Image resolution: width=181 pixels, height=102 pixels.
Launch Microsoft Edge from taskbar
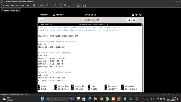click(90, 99)
